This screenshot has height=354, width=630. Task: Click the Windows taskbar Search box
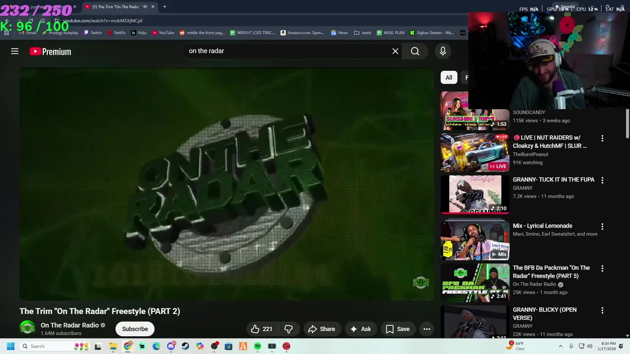(55, 346)
